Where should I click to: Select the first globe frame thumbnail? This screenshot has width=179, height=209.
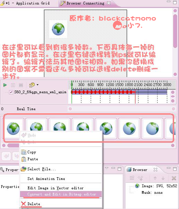[13, 129]
